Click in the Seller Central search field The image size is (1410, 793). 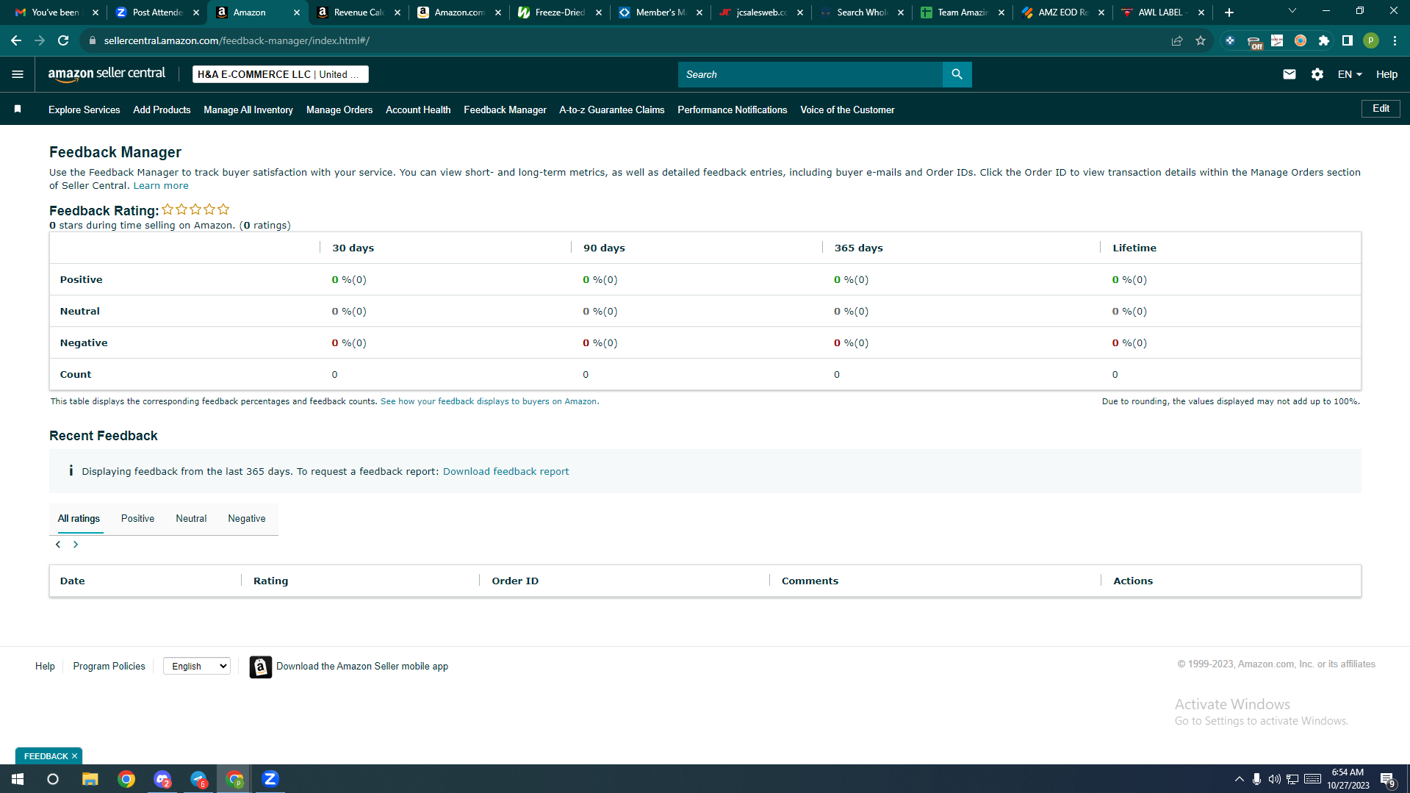[810, 74]
